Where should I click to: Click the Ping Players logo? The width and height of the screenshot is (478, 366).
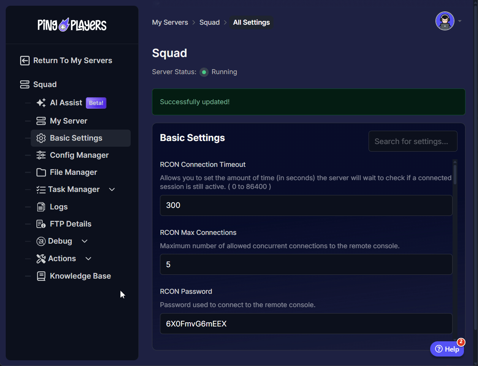(x=72, y=25)
